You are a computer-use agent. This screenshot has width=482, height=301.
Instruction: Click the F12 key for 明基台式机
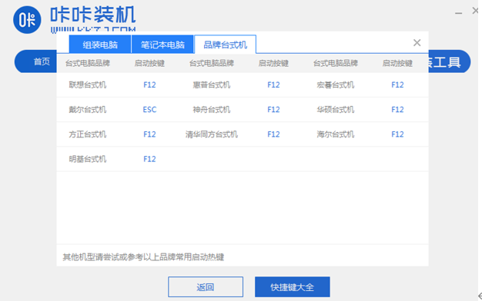(x=149, y=159)
